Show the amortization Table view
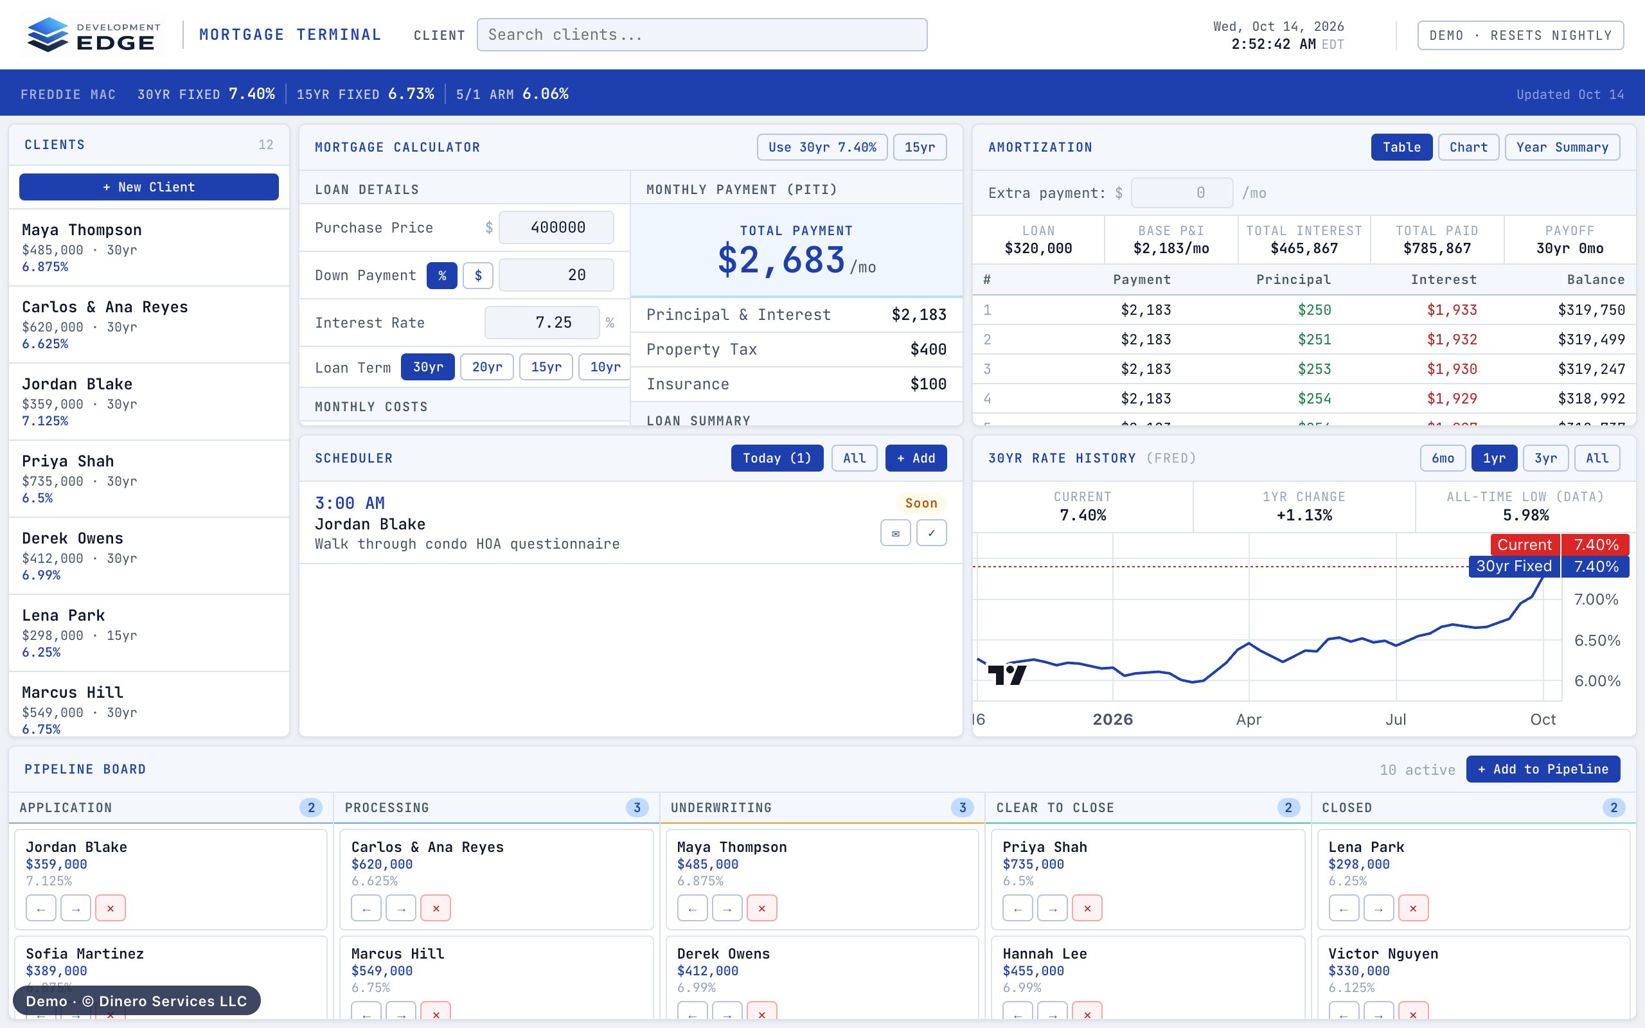Screen dimensions: 1645x1028 1401,148
